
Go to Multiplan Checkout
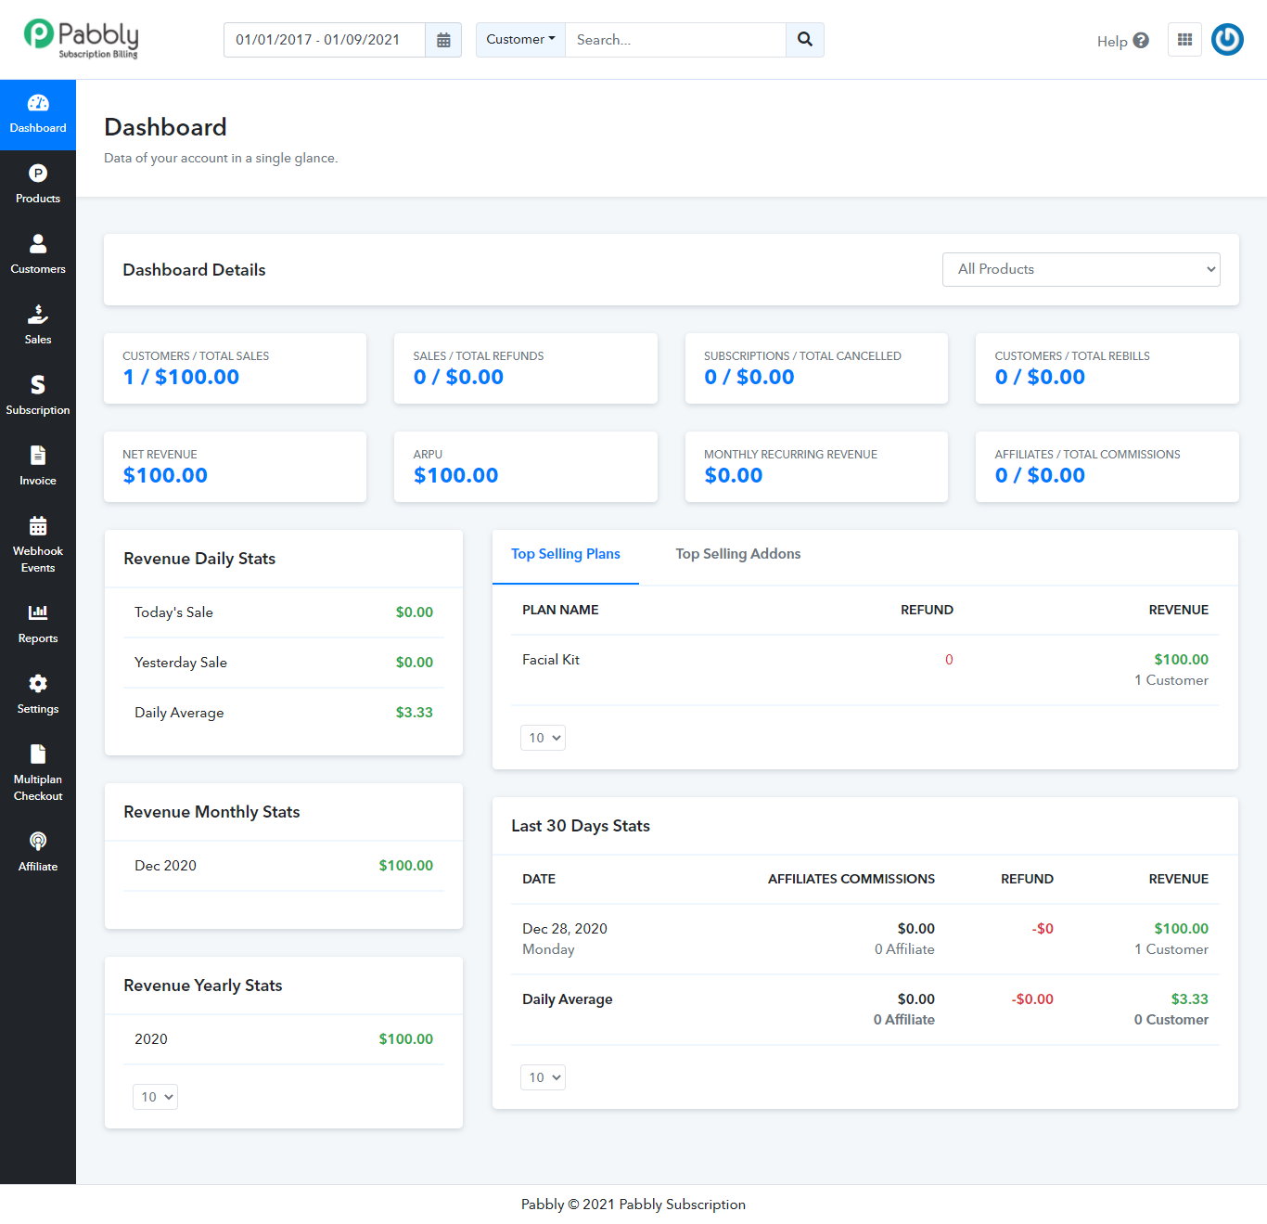[x=37, y=770]
